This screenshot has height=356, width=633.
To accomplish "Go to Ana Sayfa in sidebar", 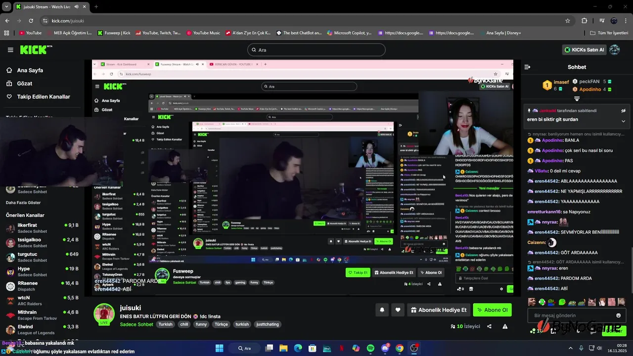I will click(x=25, y=70).
